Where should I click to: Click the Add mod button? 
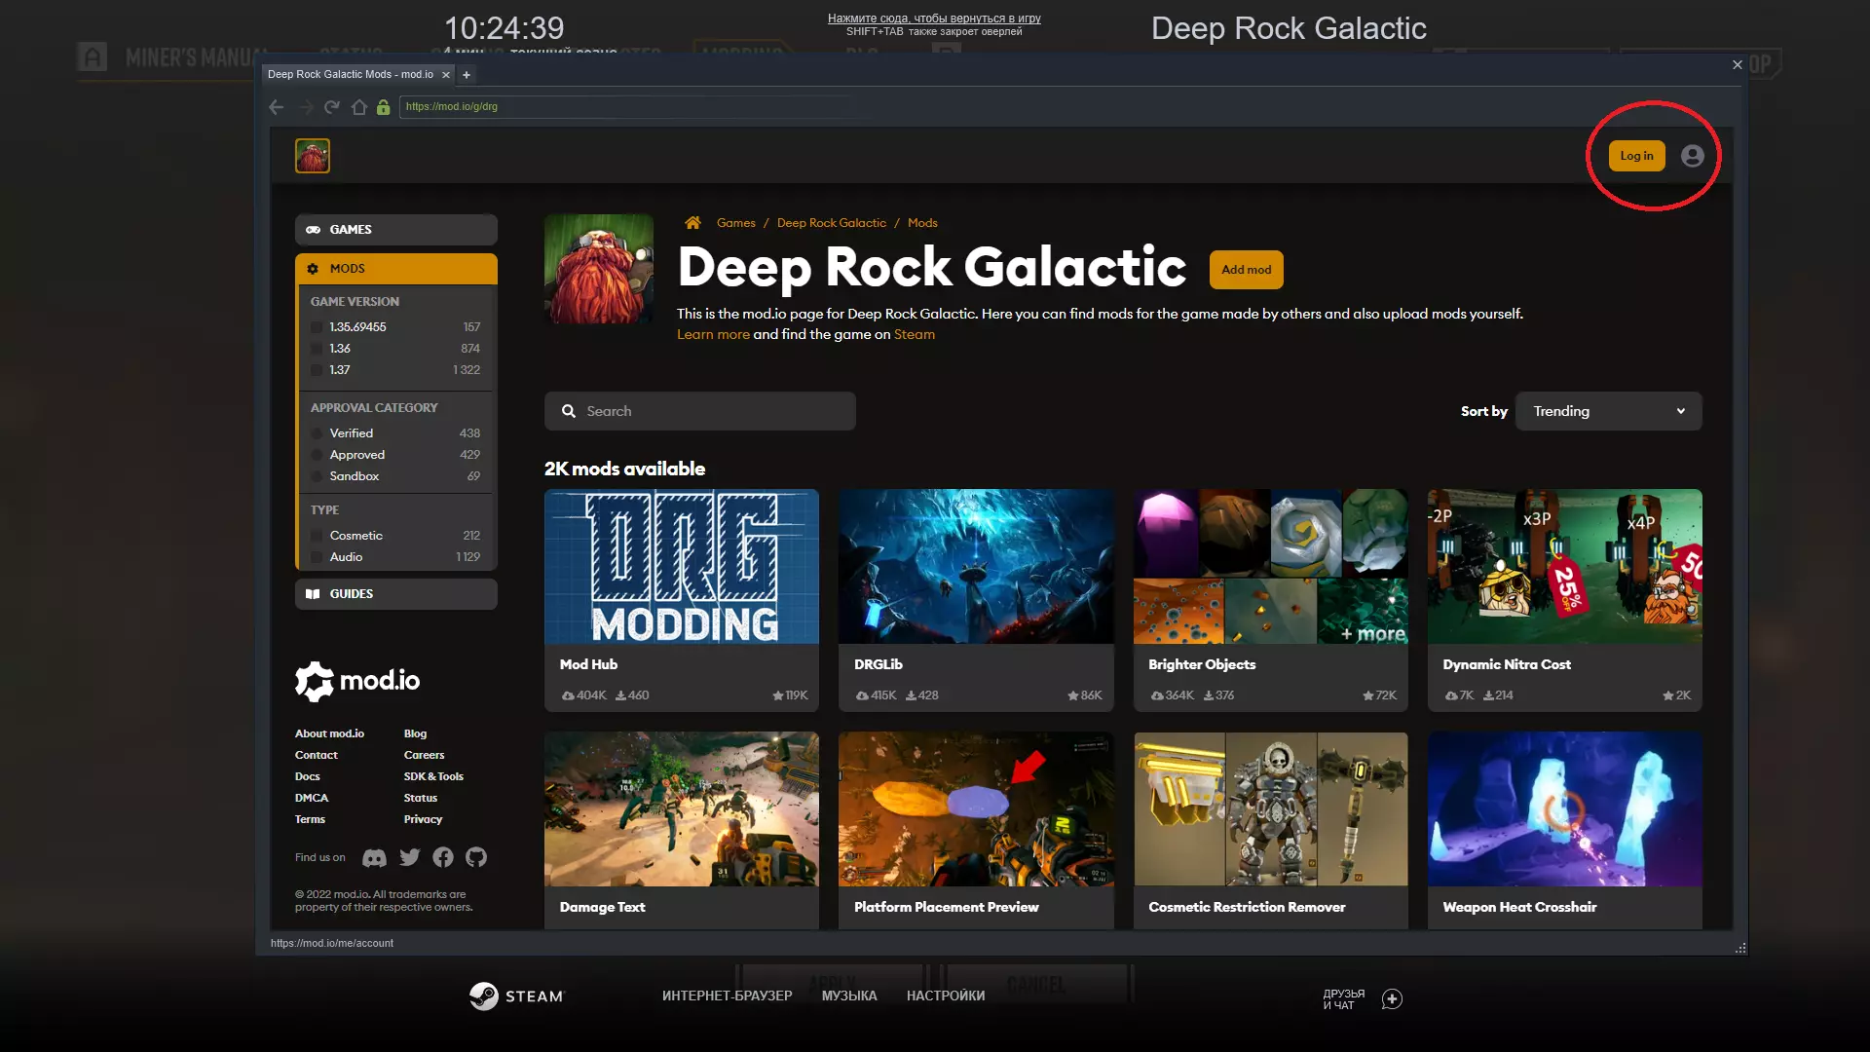1246,270
